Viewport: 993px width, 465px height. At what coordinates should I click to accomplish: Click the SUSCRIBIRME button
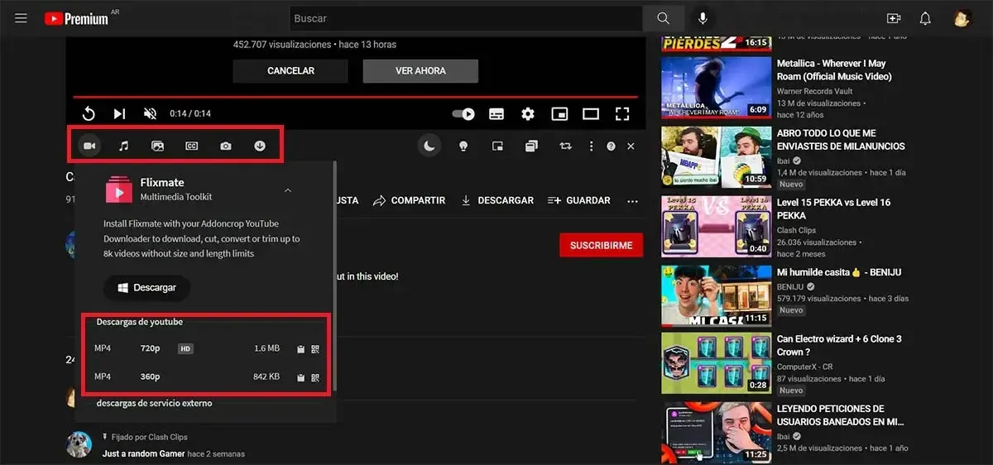tap(601, 245)
